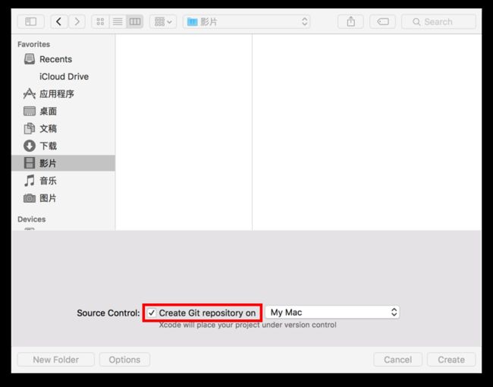The height and width of the screenshot is (387, 493).
Task: Open the My Mac dropdown
Action: tap(332, 313)
